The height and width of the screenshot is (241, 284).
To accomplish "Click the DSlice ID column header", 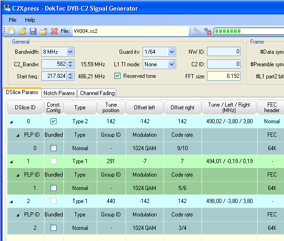I will [x=25, y=108].
